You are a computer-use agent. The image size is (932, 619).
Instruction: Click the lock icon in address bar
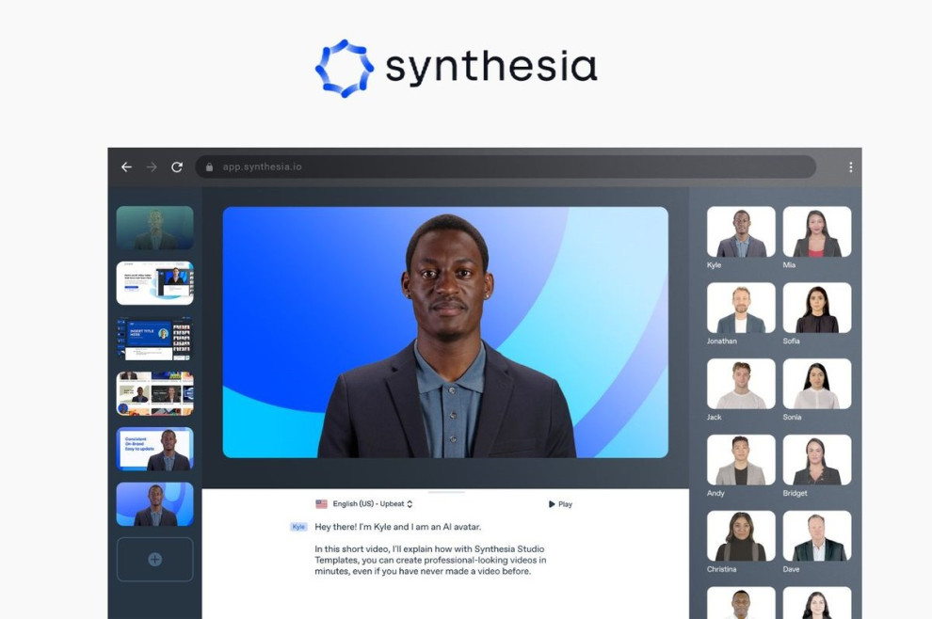pyautogui.click(x=209, y=167)
